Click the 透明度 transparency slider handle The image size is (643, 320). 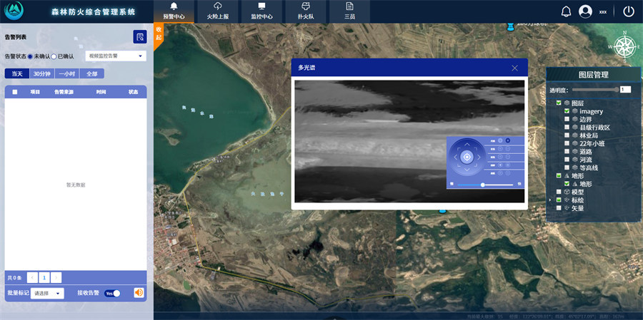[x=617, y=90]
